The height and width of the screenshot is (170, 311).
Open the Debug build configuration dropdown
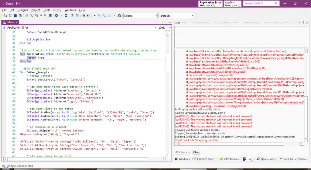[x=140, y=16]
